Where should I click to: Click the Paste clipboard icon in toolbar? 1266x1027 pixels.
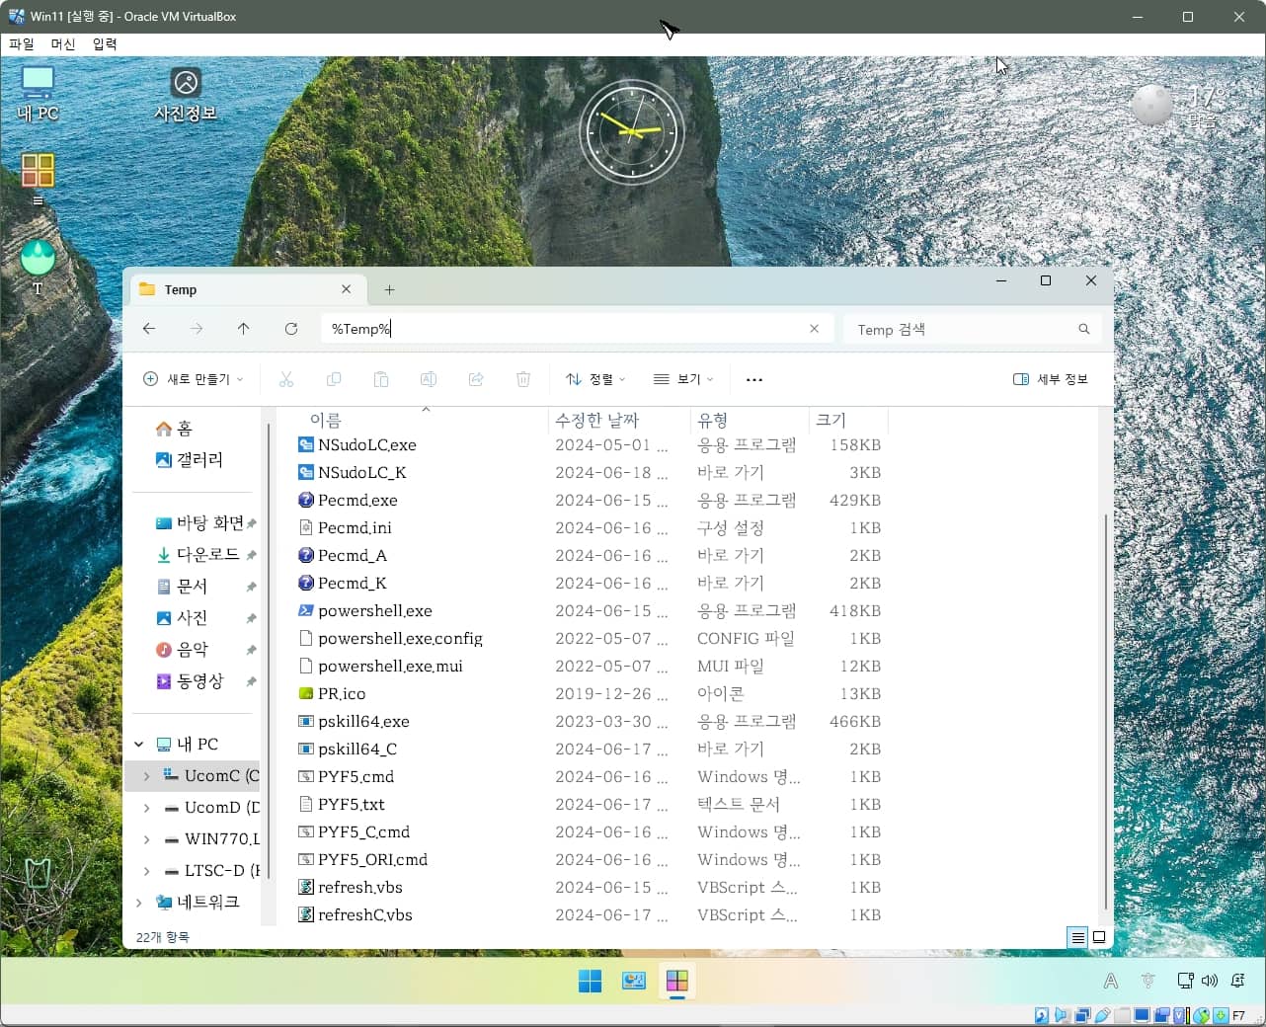pyautogui.click(x=381, y=379)
